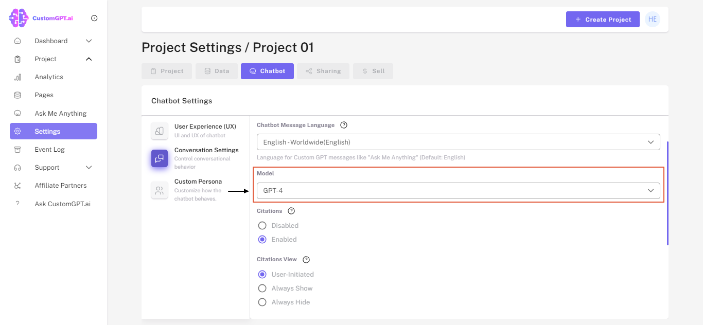Viewport: 703px width, 325px height.
Task: Click the Conversation Settings panel icon
Action: 160,158
